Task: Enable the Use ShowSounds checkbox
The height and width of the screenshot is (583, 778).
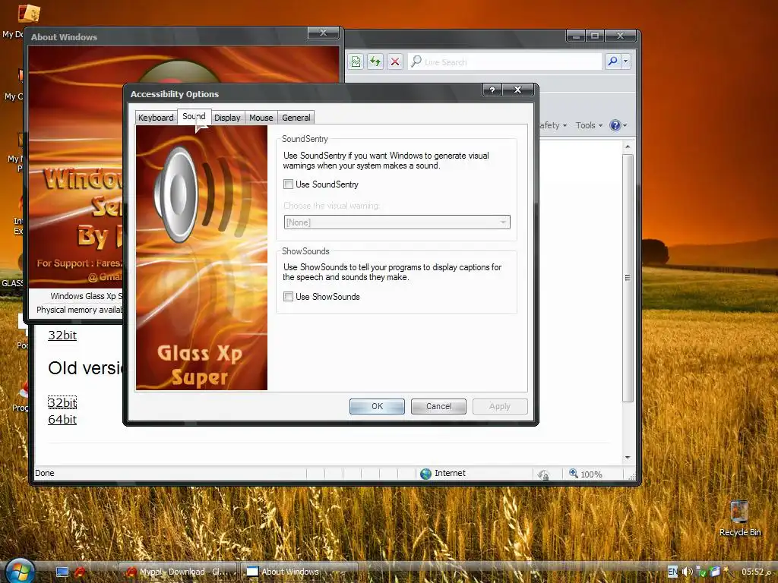Action: tap(288, 297)
